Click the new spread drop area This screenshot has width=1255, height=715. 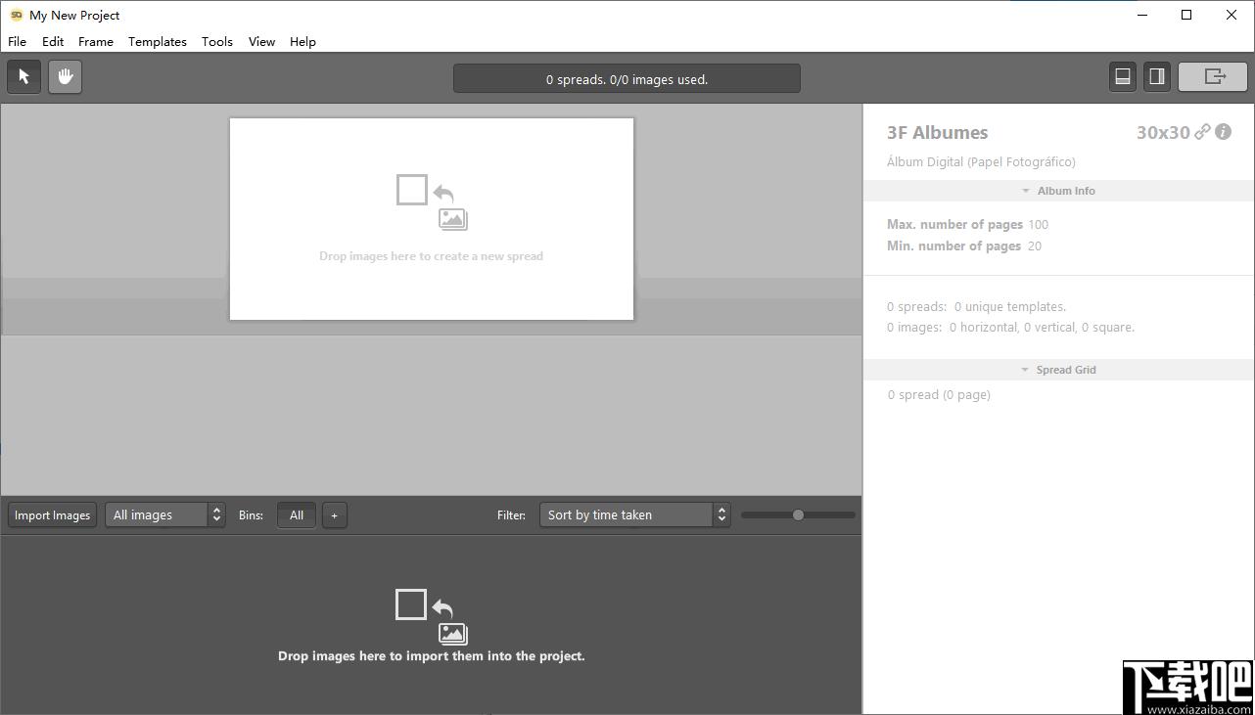(x=432, y=219)
